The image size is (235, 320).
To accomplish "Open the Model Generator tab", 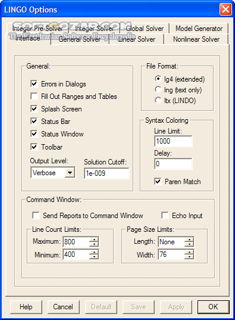I will [199, 29].
